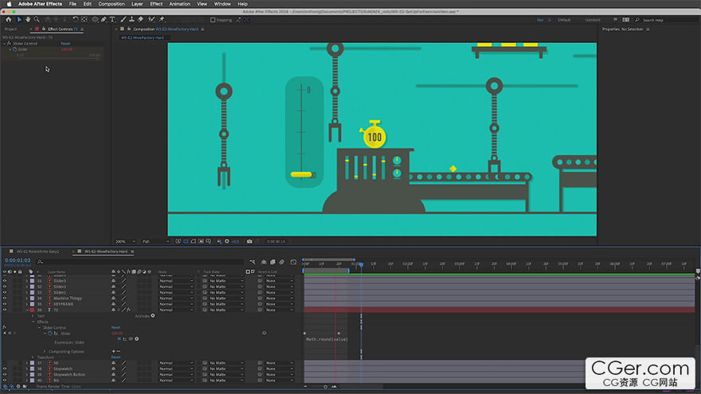The height and width of the screenshot is (394, 701).
Task: Enable the Snapping checkbox
Action: click(213, 19)
